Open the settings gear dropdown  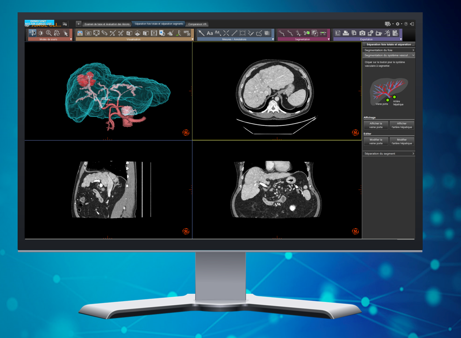[398, 24]
